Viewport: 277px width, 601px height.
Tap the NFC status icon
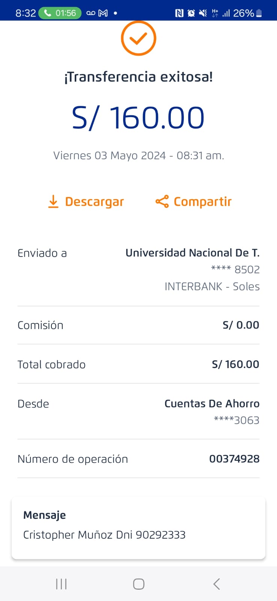[x=179, y=13]
